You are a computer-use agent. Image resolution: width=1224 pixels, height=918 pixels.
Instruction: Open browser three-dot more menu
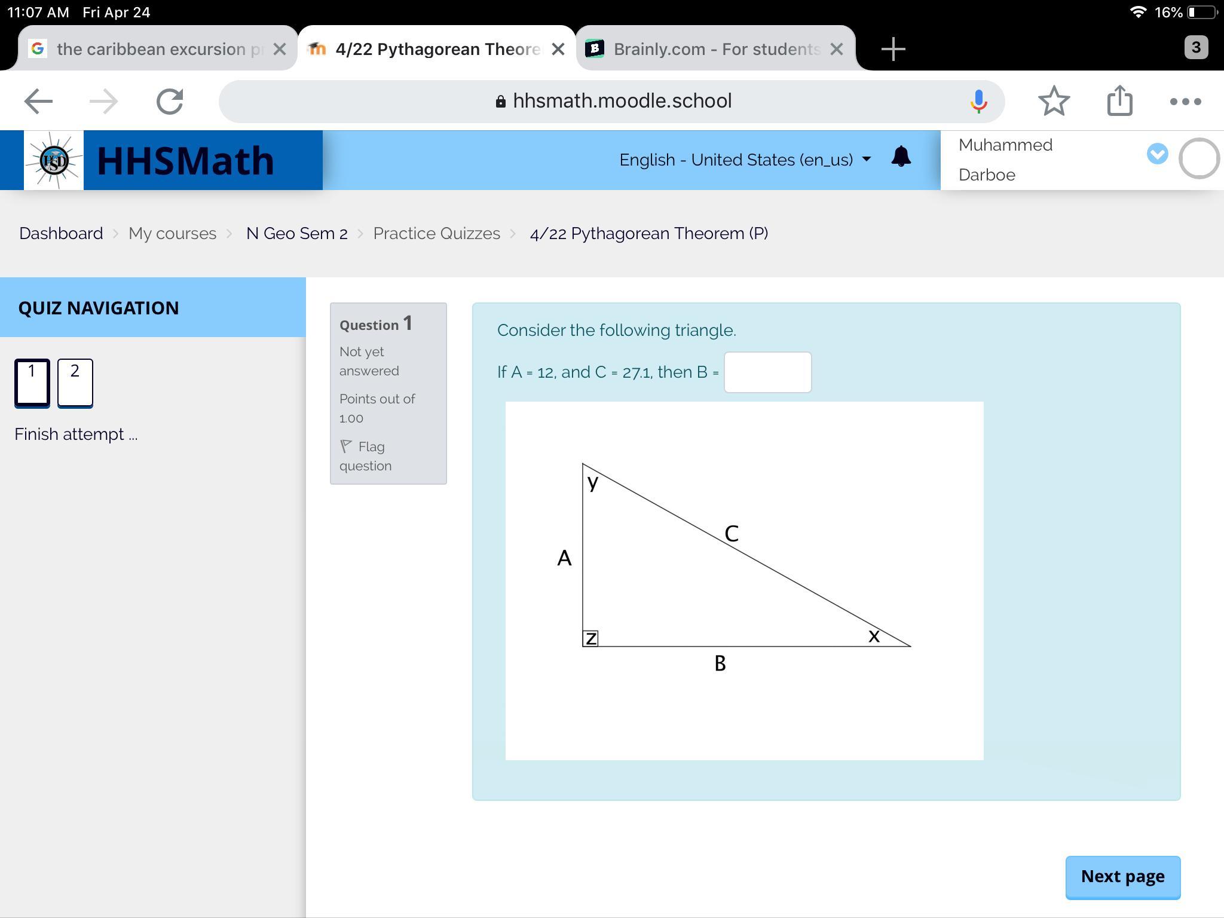[x=1185, y=101]
